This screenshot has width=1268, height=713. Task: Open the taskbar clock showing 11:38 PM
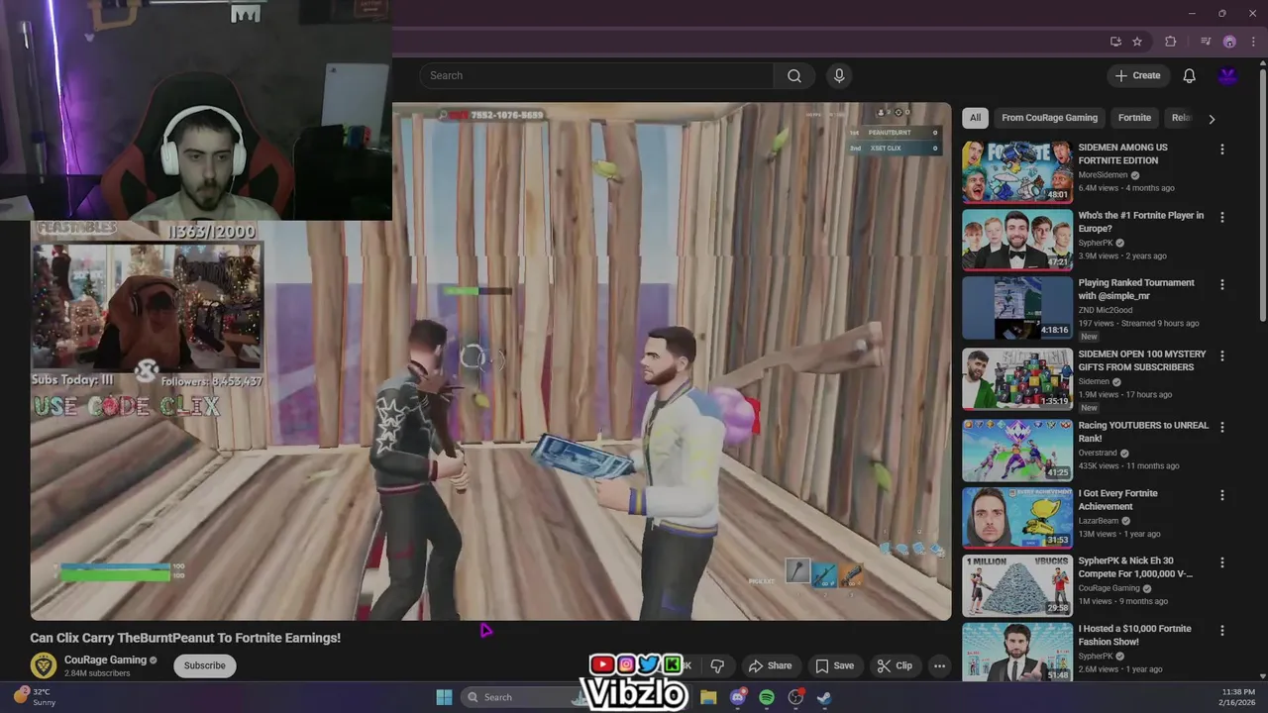pyautogui.click(x=1238, y=696)
